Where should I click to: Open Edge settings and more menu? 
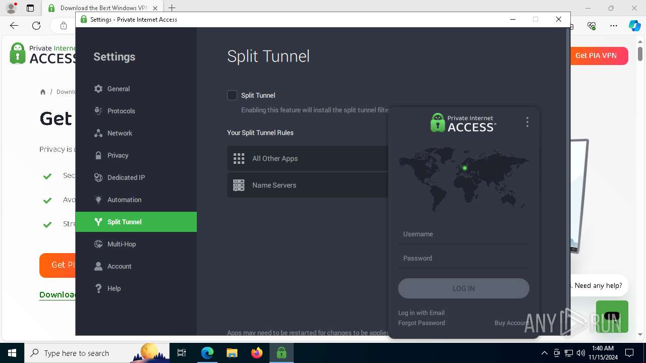click(x=613, y=26)
